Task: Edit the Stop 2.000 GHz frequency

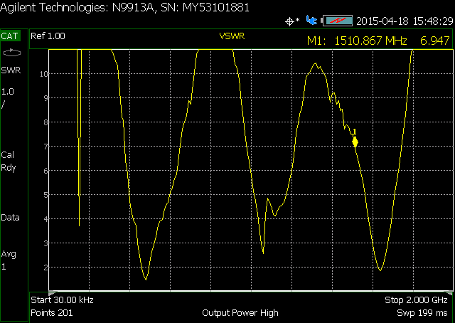Action: point(416,300)
